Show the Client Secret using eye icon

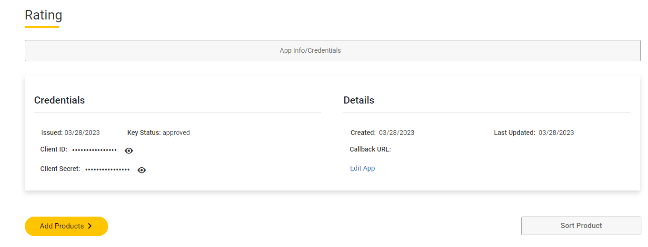pos(141,170)
